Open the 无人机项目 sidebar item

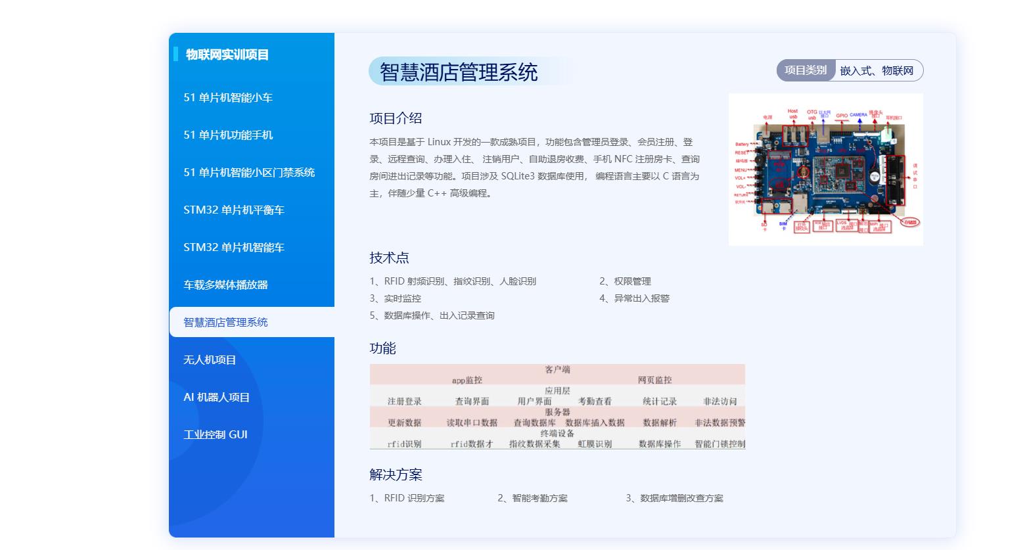[x=210, y=359]
